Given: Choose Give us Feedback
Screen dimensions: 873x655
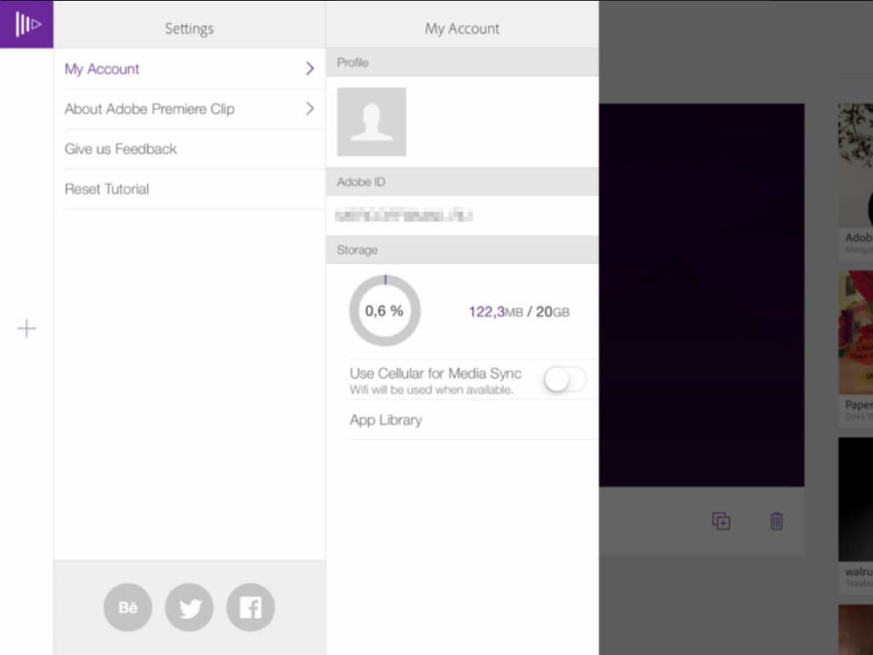Looking at the screenshot, I should coord(189,149).
